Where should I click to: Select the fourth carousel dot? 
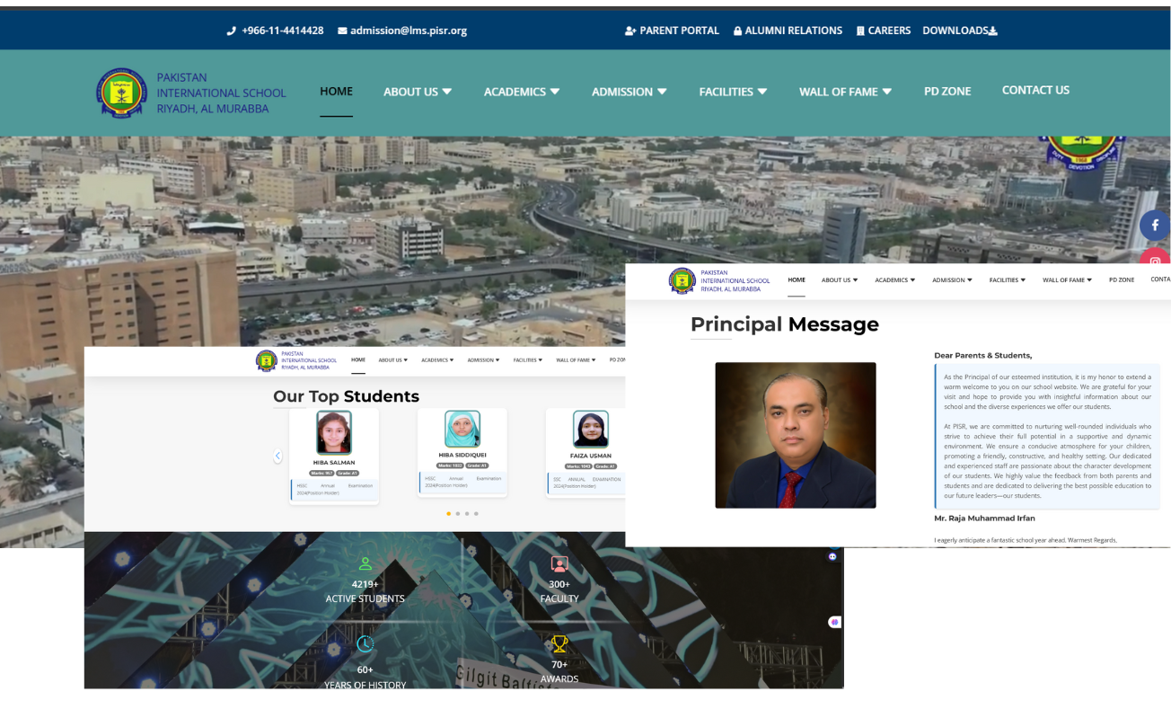pyautogui.click(x=476, y=514)
